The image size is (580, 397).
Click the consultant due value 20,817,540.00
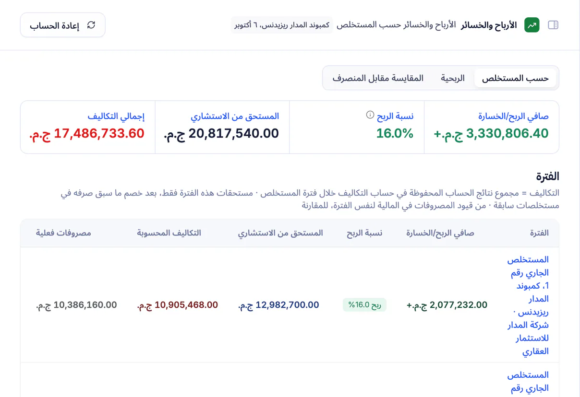point(221,133)
